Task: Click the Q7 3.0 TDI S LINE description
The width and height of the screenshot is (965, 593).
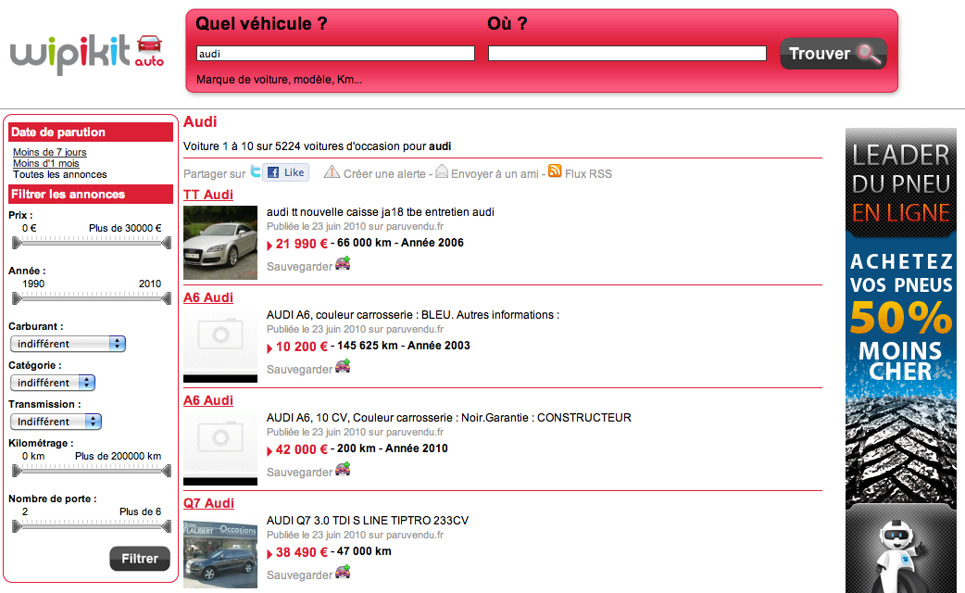Action: tap(368, 521)
